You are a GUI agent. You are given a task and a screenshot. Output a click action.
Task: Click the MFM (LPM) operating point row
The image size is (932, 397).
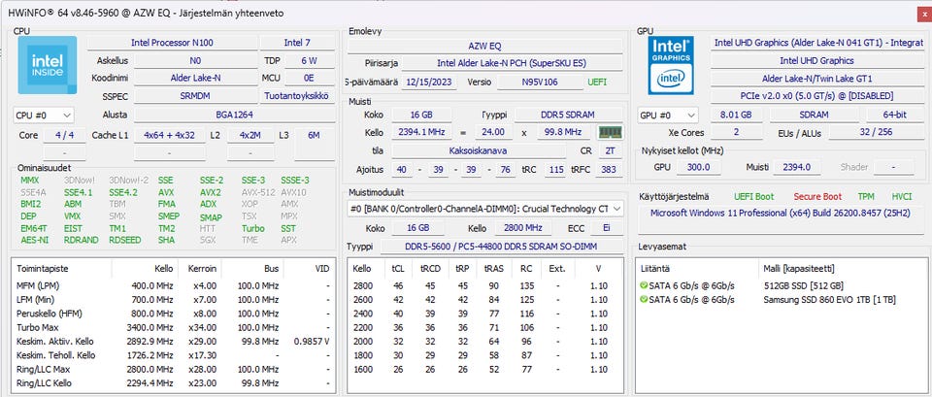coord(173,285)
